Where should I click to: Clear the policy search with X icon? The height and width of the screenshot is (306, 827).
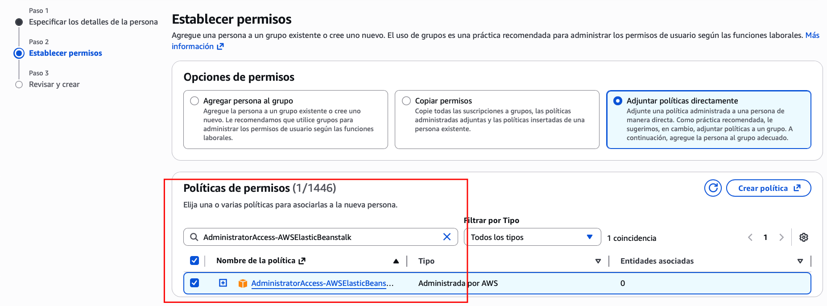(447, 237)
